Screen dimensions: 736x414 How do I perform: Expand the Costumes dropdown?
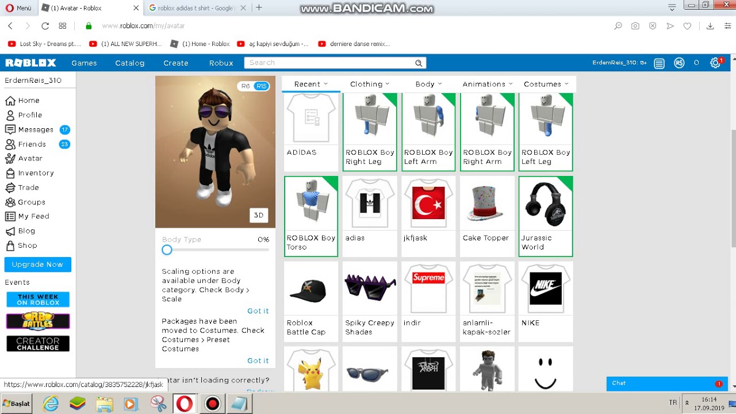coord(546,84)
